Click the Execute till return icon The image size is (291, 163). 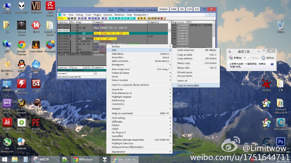point(102,18)
